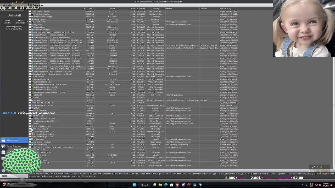The height and width of the screenshot is (188, 335).
Task: Check the Epic Online Services checkbox
Action: coord(30,14)
